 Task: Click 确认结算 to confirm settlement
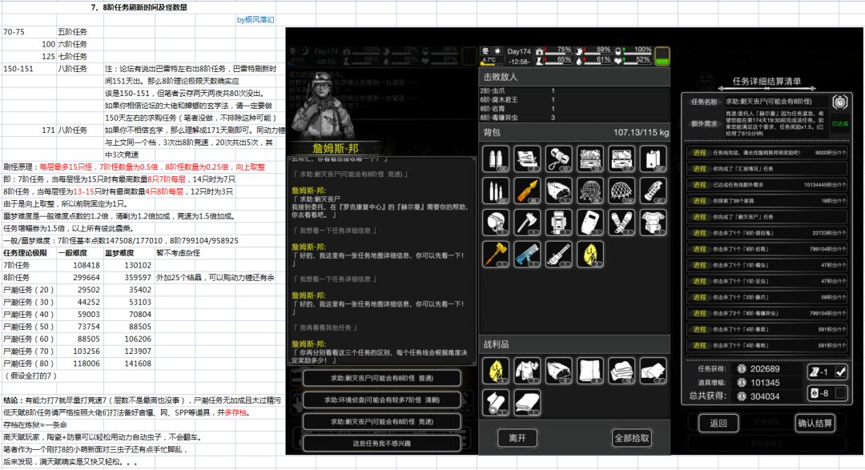tap(815, 423)
